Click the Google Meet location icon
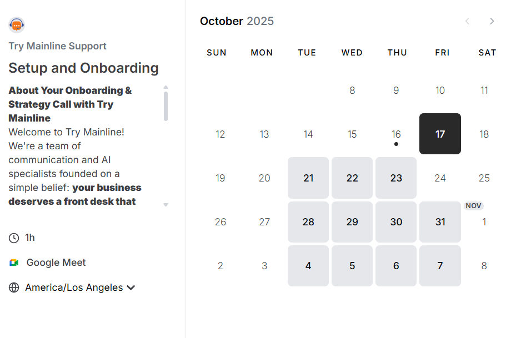 point(13,262)
